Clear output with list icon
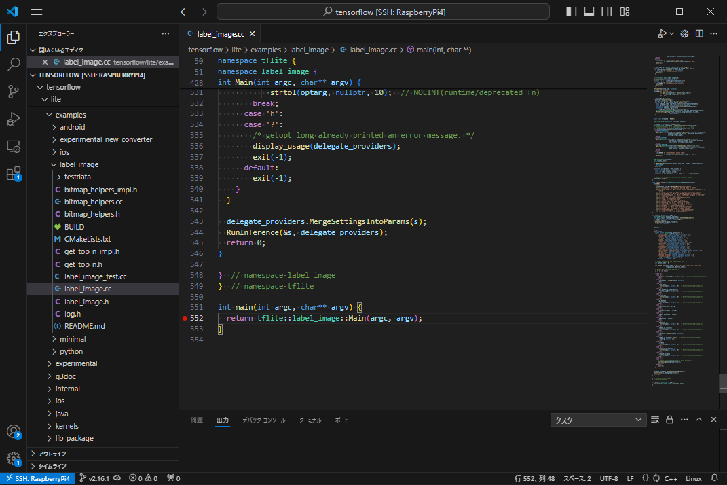This screenshot has width=727, height=485. [655, 420]
